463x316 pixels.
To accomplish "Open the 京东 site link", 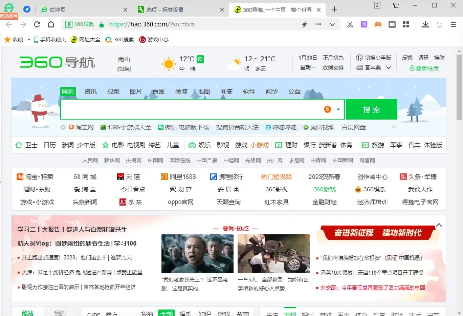I will tap(131, 202).
